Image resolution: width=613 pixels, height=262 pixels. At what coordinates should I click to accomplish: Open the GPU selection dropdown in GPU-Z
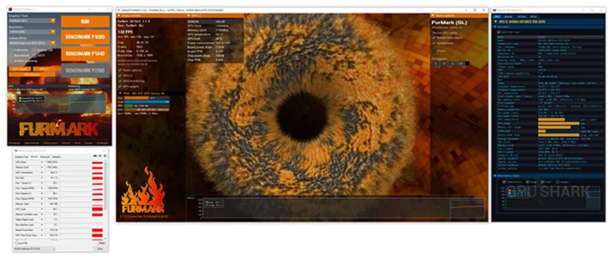pos(34,248)
